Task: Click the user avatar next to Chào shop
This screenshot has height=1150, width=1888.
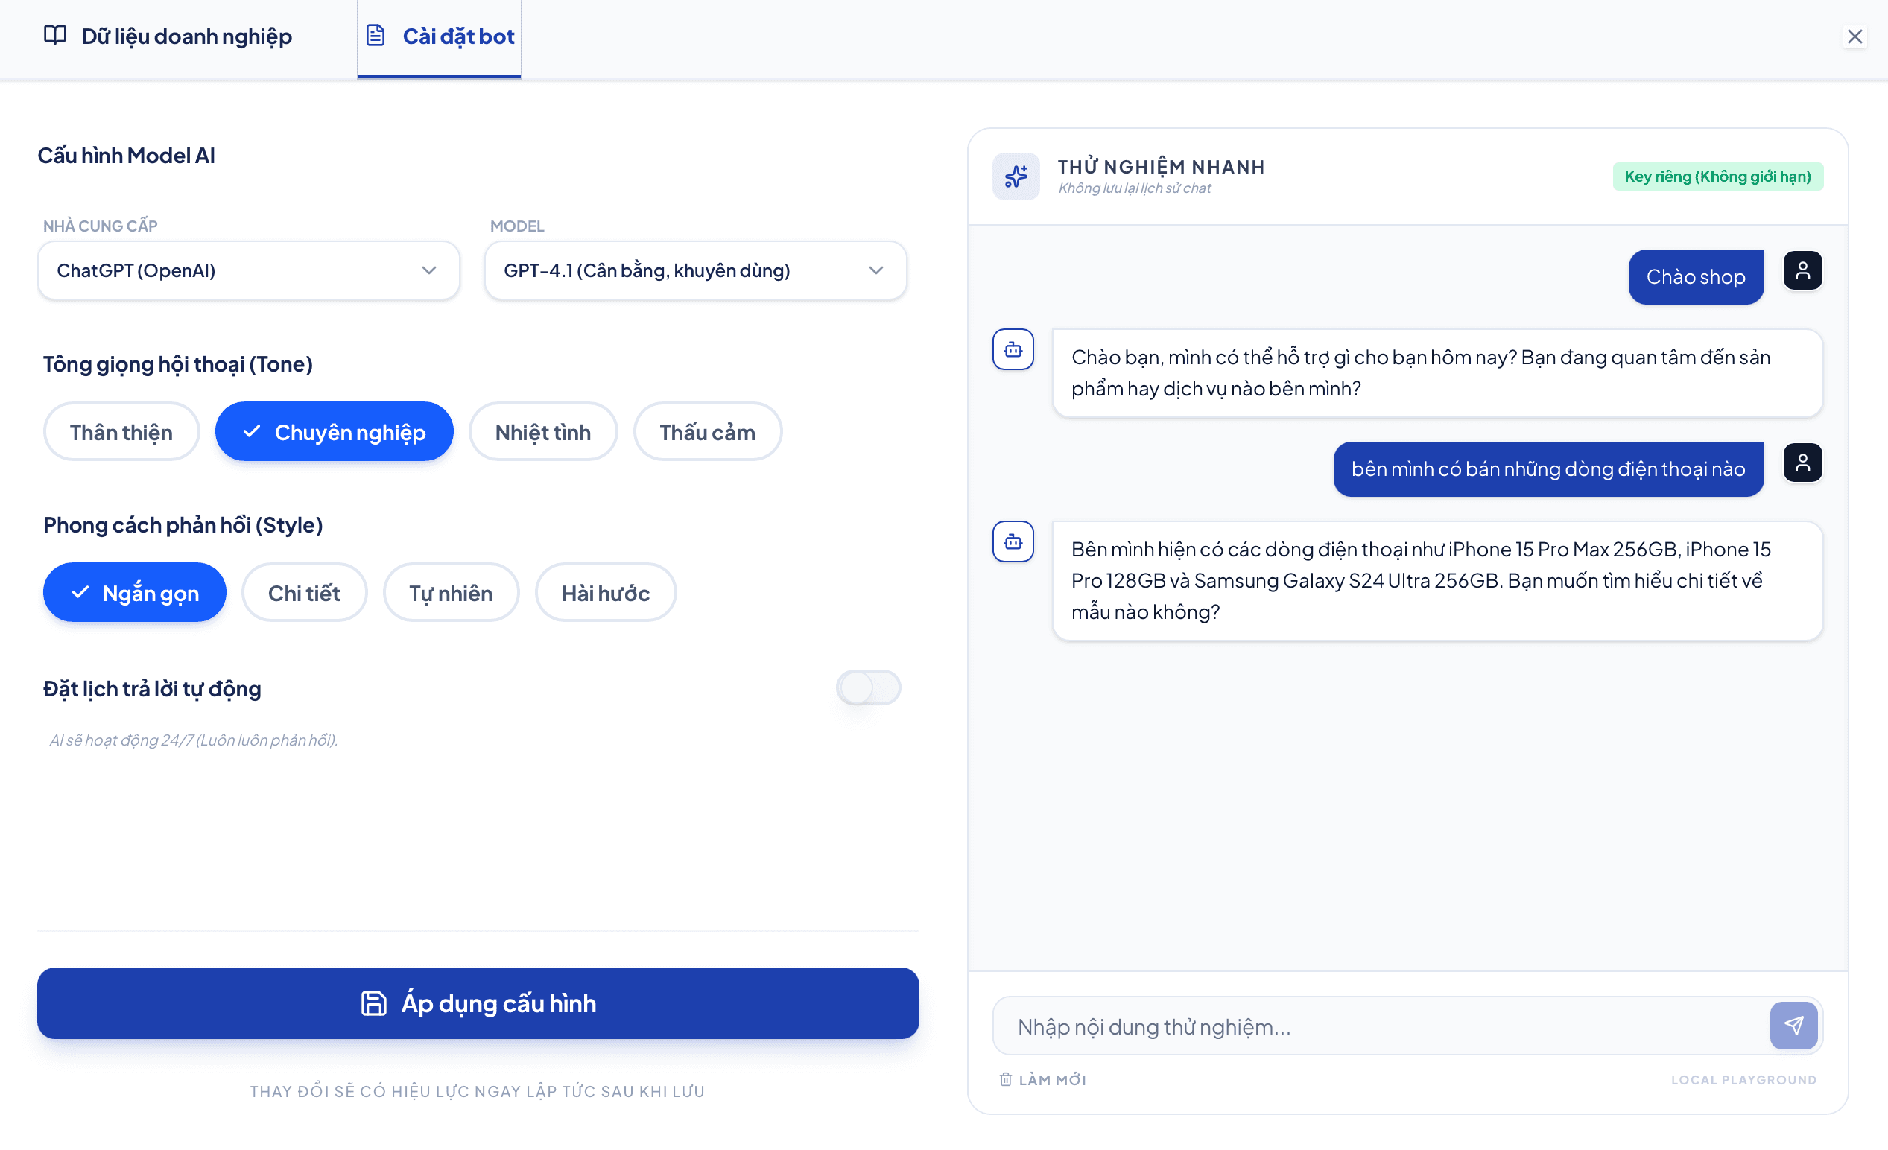Action: click(x=1802, y=270)
